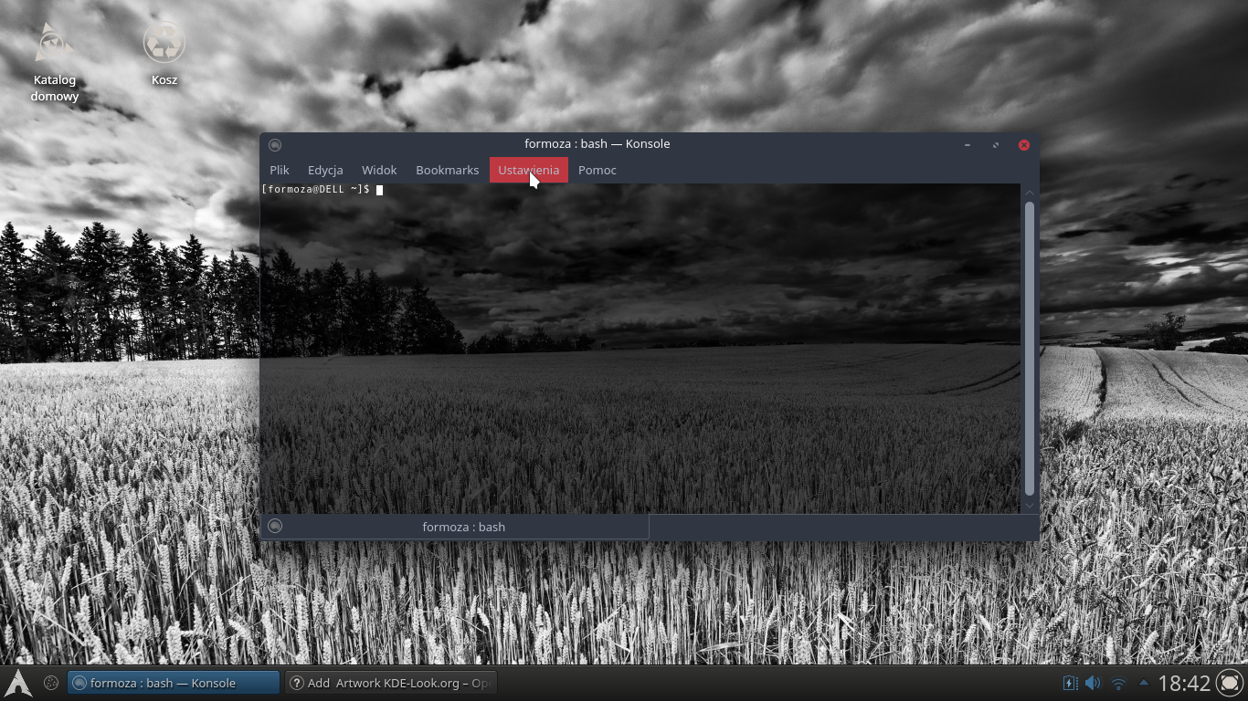Open the Edycja menu
Image resolution: width=1248 pixels, height=701 pixels.
[x=325, y=170]
